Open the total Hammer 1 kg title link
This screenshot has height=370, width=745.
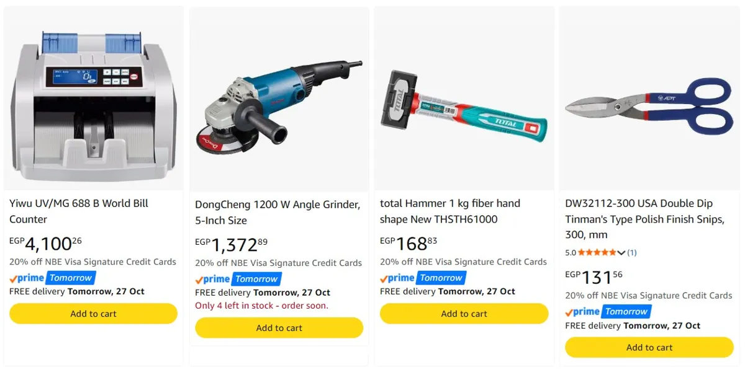tap(450, 211)
